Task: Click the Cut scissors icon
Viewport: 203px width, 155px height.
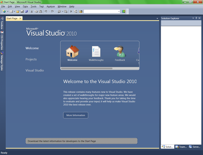Action: coord(31,12)
